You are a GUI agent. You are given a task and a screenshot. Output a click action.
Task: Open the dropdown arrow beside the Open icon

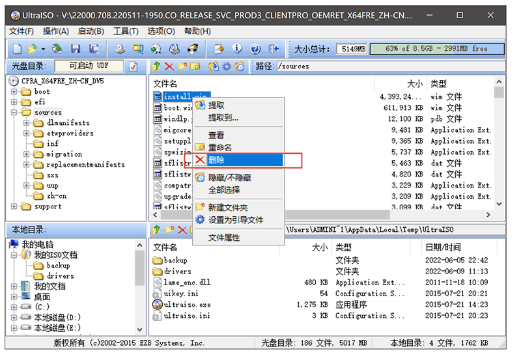43,49
